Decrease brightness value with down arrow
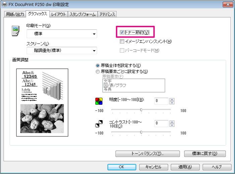Viewport: 235px width, 174px height. [x=172, y=103]
